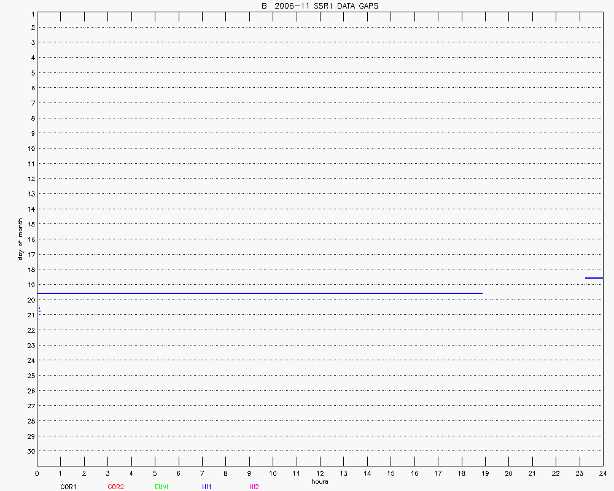Click the short blue gap line near hour 24

(594, 278)
